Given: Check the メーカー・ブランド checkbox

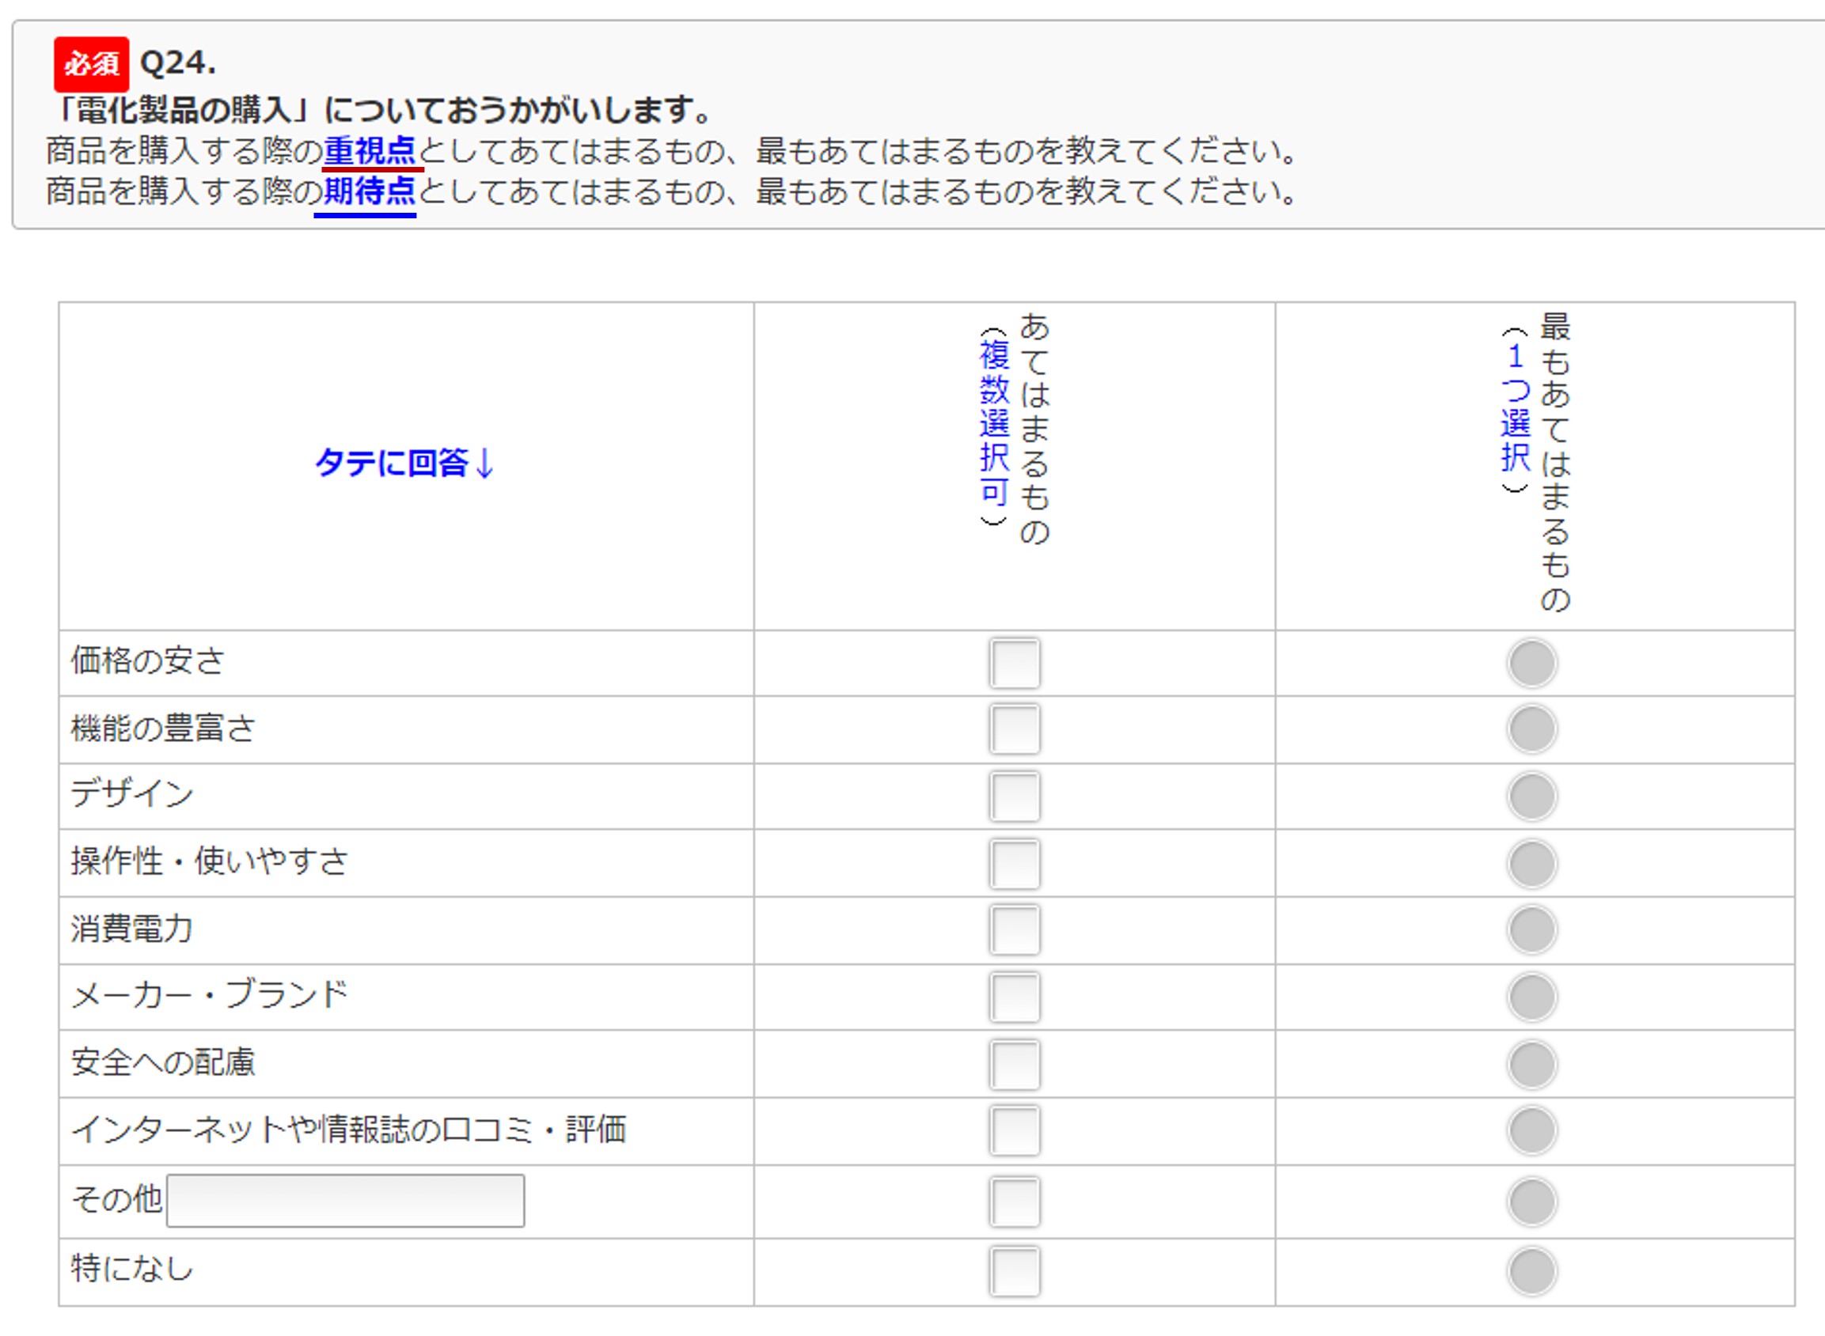Looking at the screenshot, I should [1015, 997].
